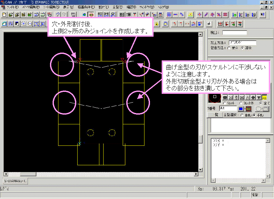The image size is (274, 199).
Task: Select the 全て radio button
Action: pos(261,103)
